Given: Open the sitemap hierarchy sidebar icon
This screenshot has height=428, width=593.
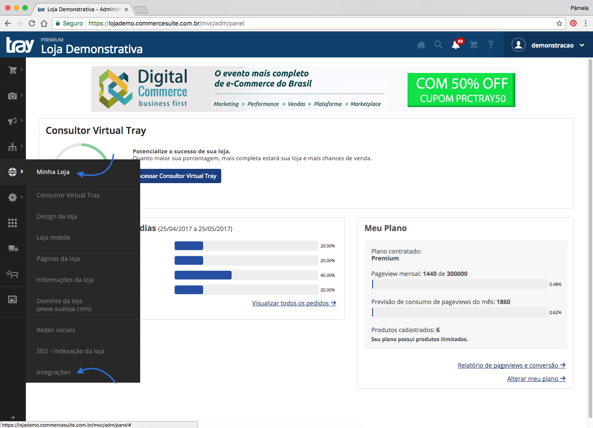Looking at the screenshot, I should 13,146.
